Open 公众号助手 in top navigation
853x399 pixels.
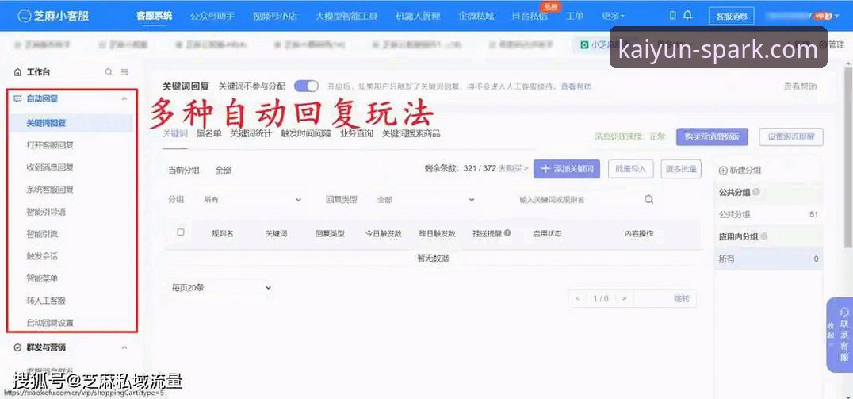(212, 16)
